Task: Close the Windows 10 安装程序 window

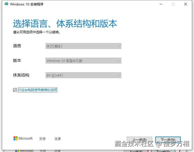Action: 186,4
